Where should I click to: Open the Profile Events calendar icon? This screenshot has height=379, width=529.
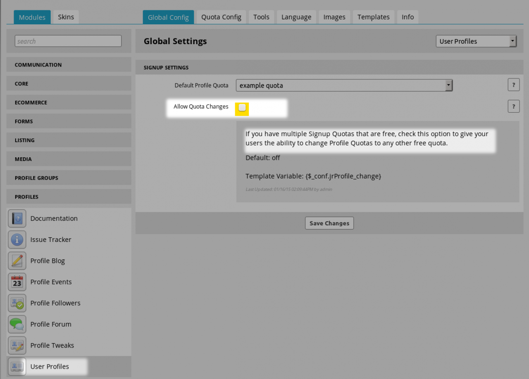(17, 282)
